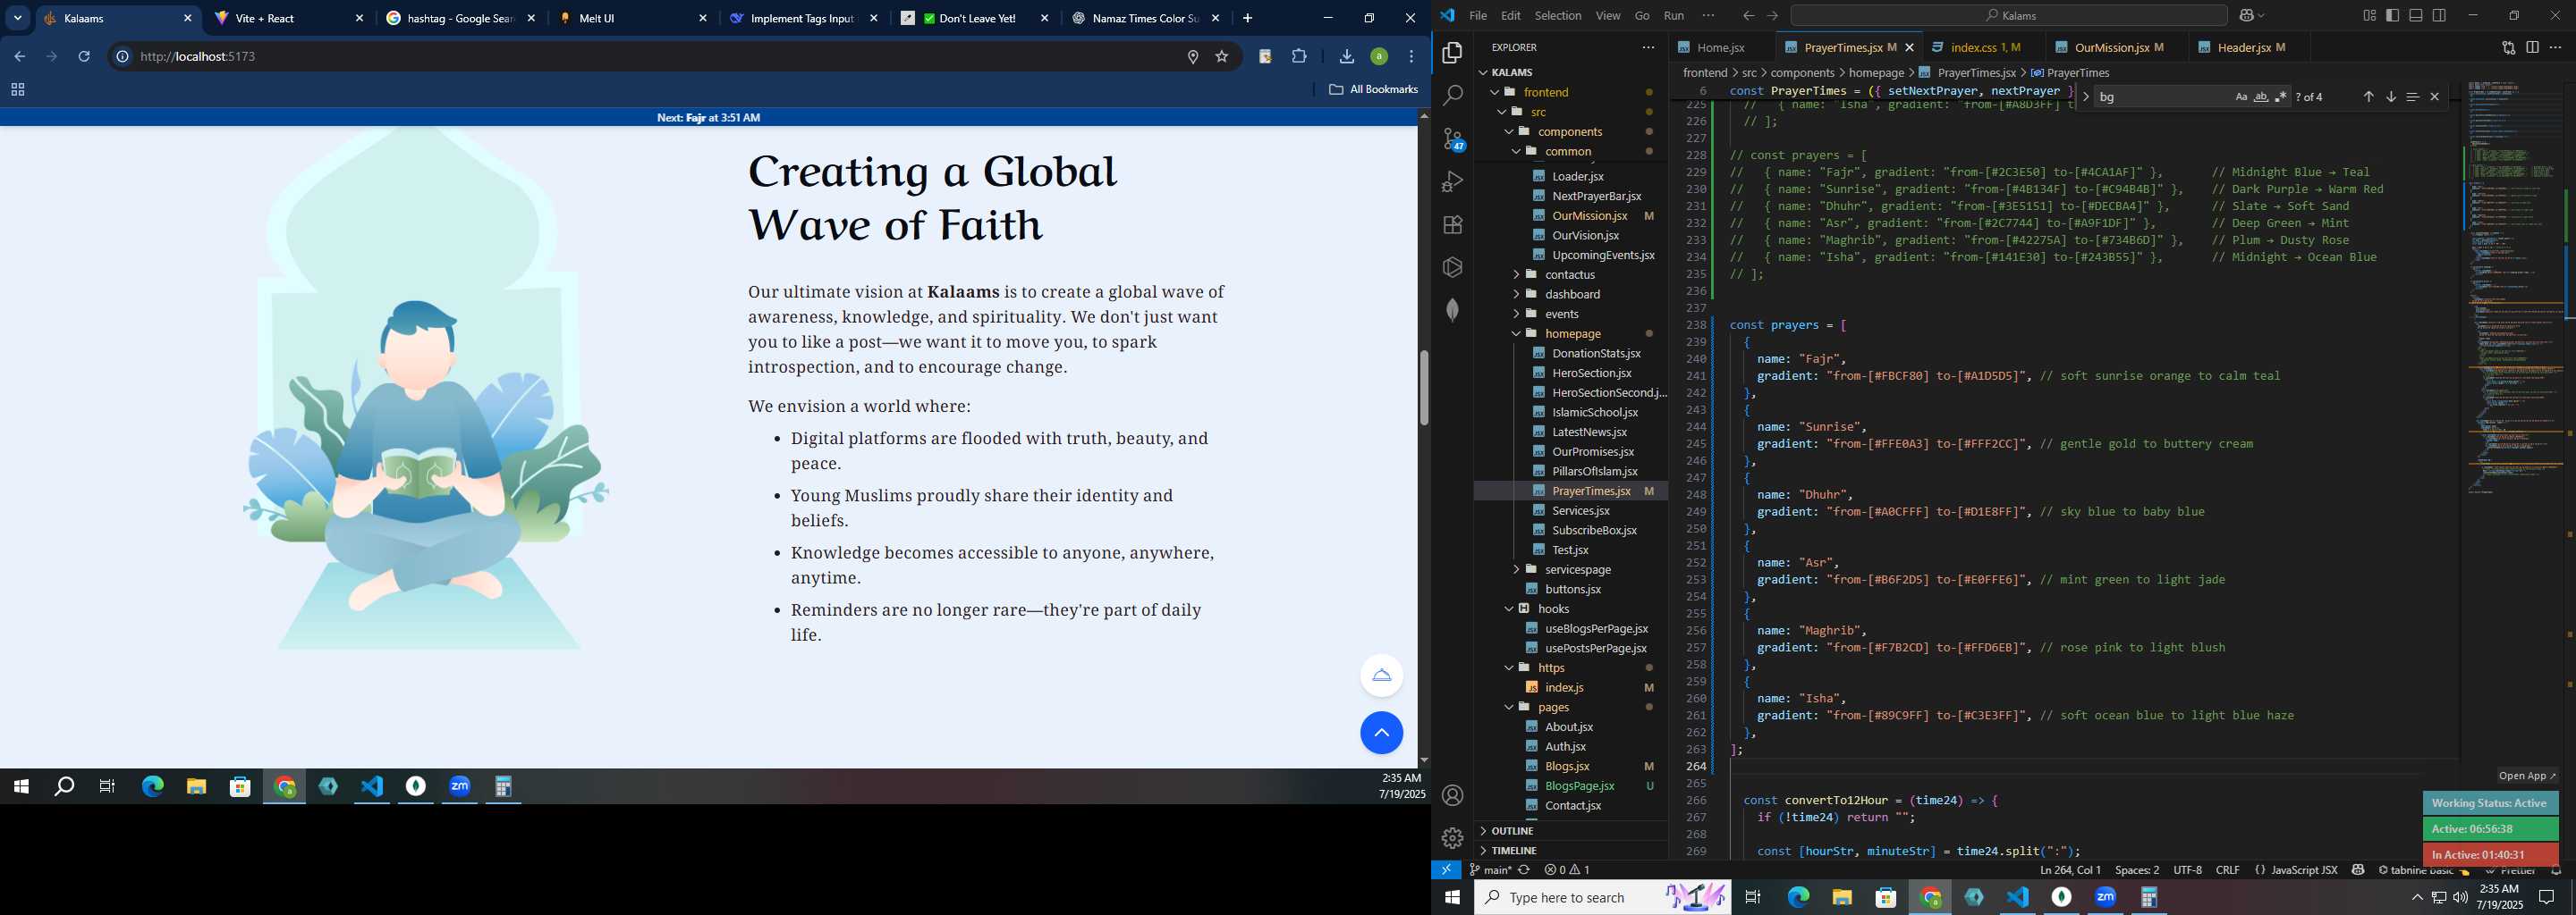Close the find widget in the editor
This screenshot has height=915, width=2576.
click(x=2434, y=97)
